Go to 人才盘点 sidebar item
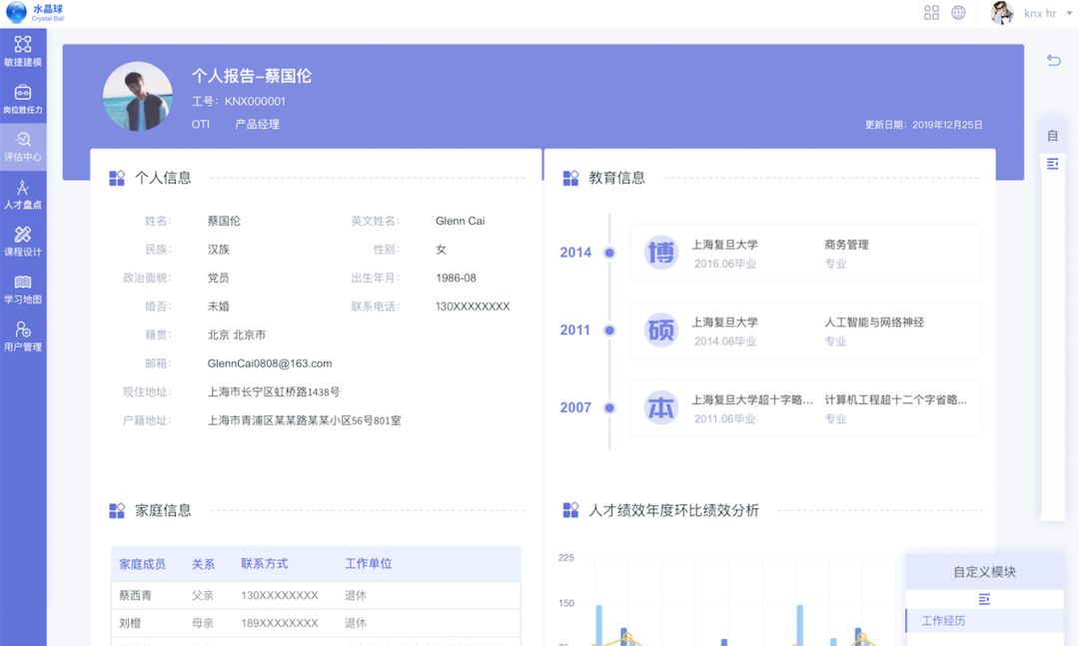The width and height of the screenshot is (1079, 646). [x=22, y=194]
